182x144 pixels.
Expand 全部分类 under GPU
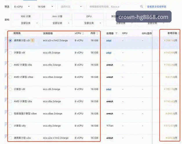click(x=89, y=23)
